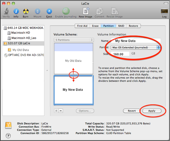
Task: Open the Format Mac OS Extended dropdown
Action: point(135,48)
